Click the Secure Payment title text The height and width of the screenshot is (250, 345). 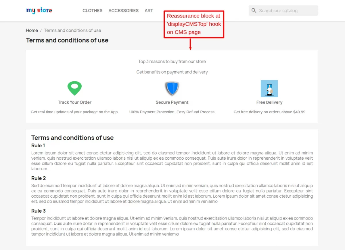click(x=172, y=102)
